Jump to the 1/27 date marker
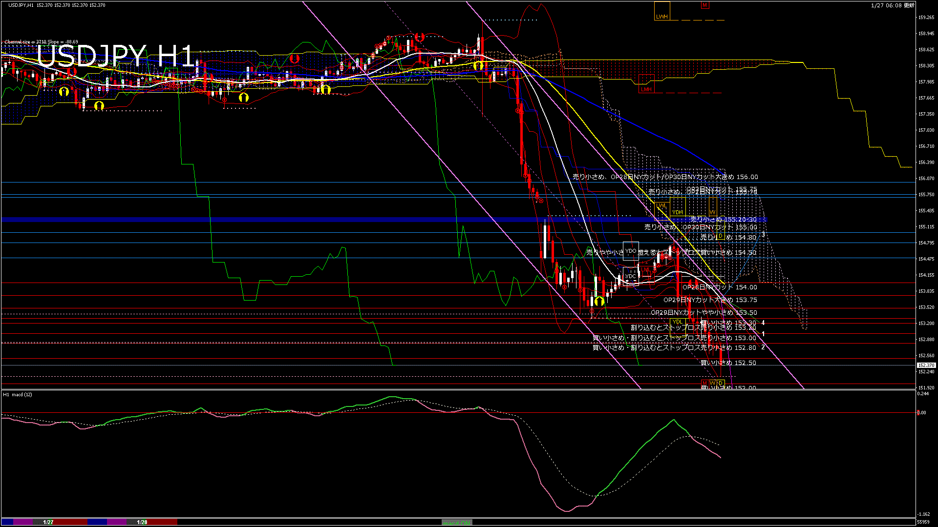 tap(48, 522)
